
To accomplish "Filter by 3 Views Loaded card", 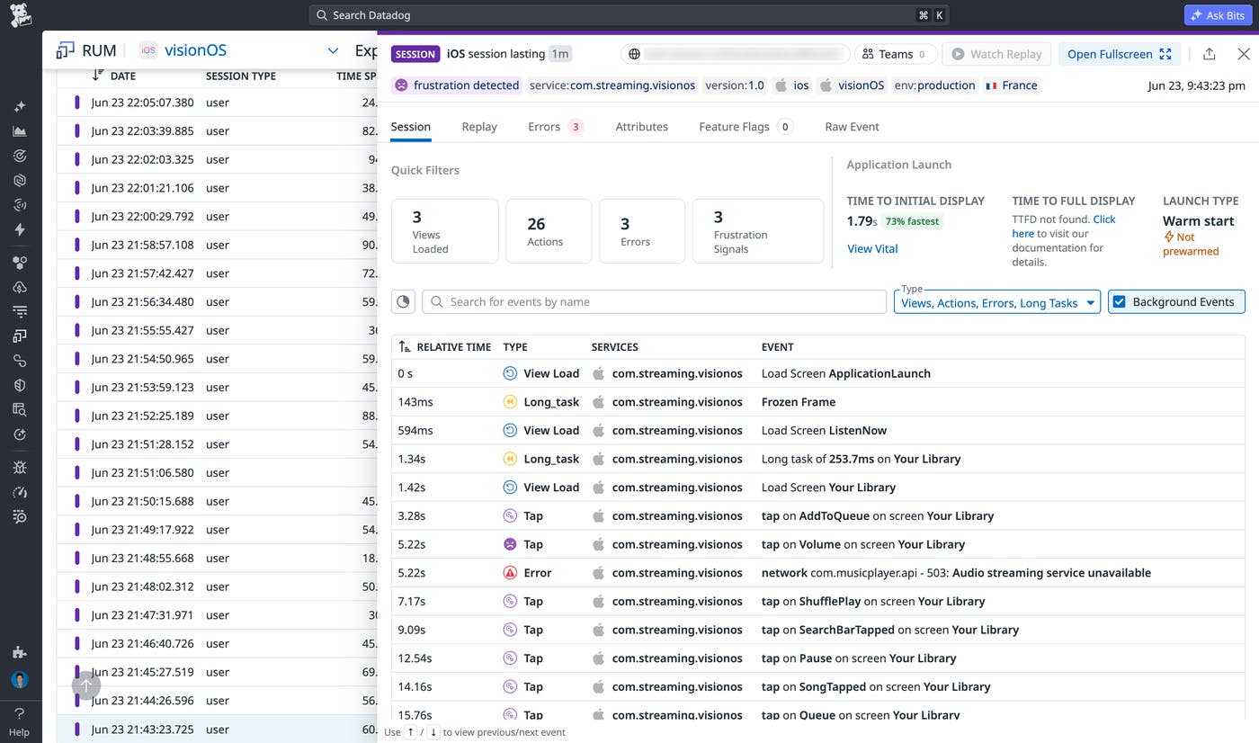I will pos(444,231).
